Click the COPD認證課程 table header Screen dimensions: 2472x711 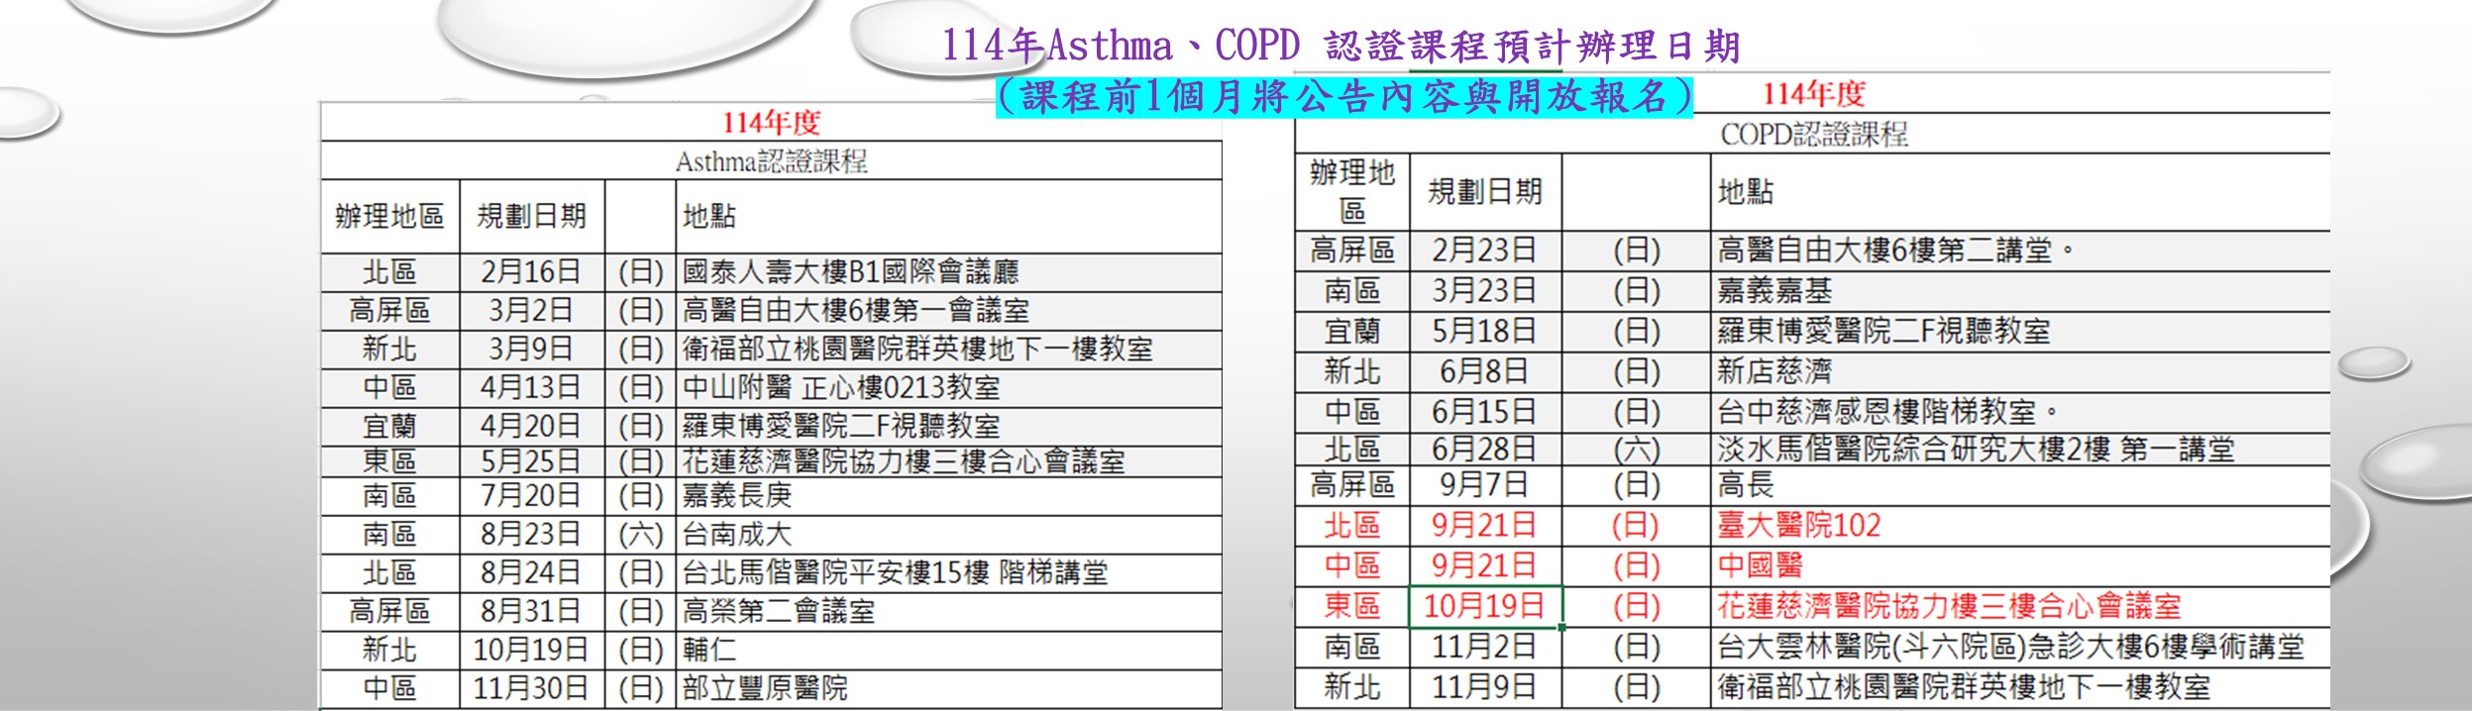(x=1813, y=135)
